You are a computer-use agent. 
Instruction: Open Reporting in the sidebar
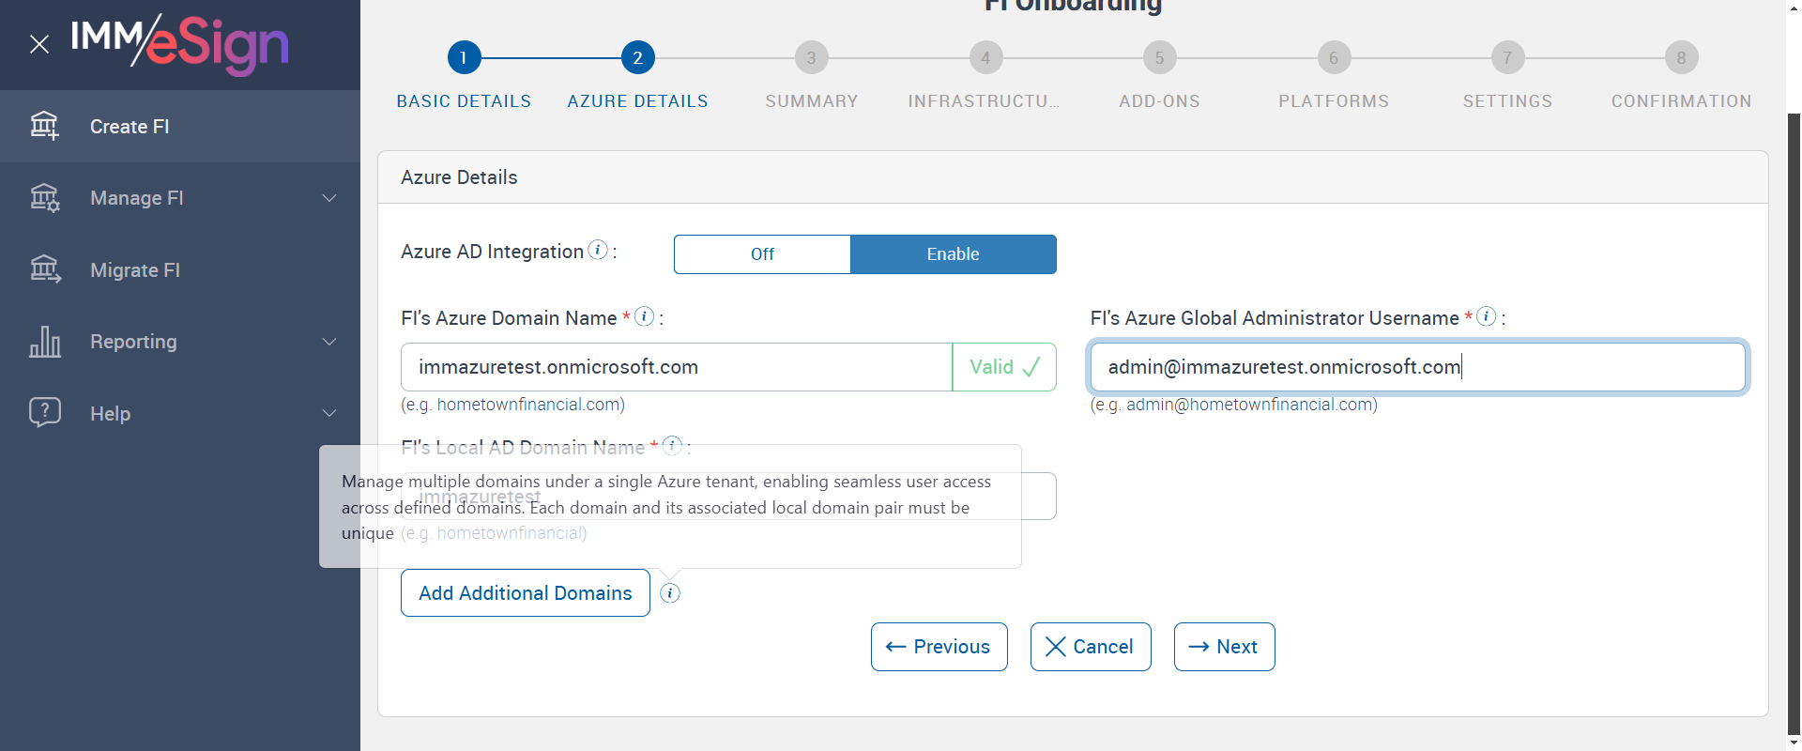point(180,342)
